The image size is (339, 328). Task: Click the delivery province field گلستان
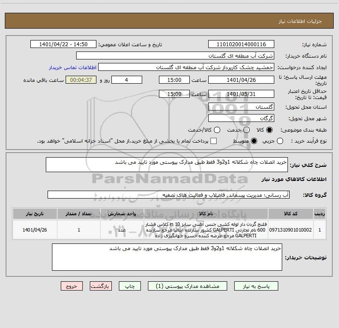coord(241,107)
